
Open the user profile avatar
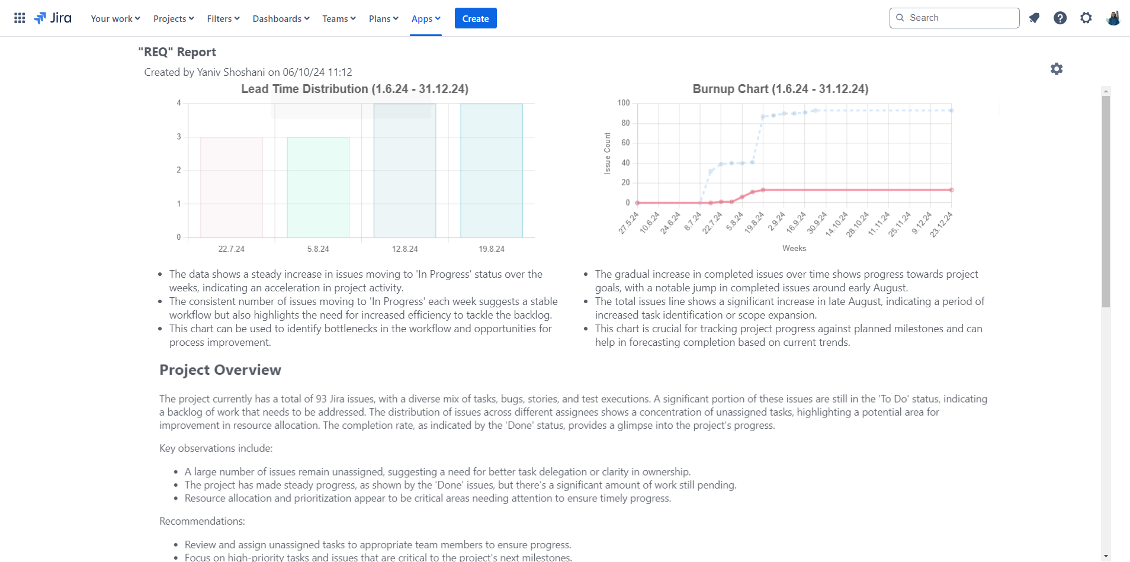tap(1113, 18)
